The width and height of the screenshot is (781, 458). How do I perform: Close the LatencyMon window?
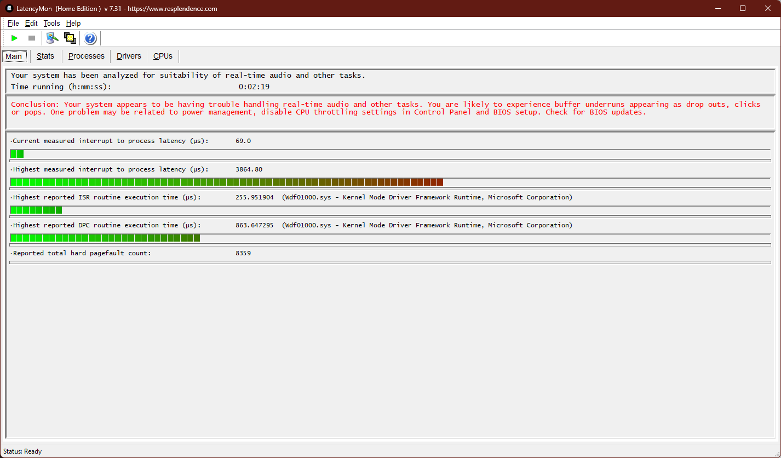[768, 8]
